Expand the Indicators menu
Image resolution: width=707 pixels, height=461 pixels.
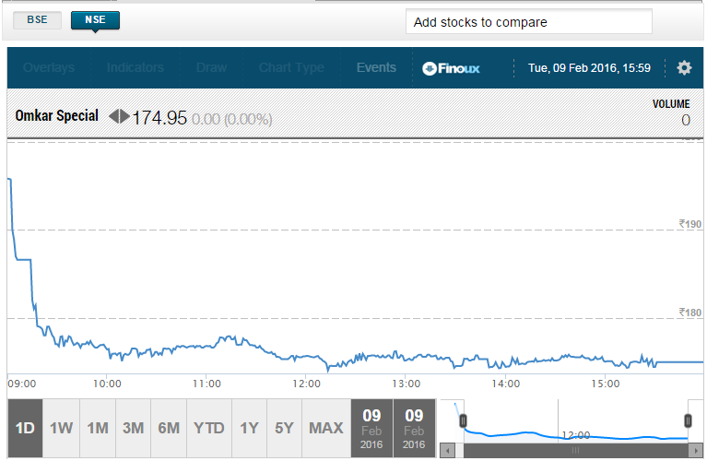coord(135,67)
